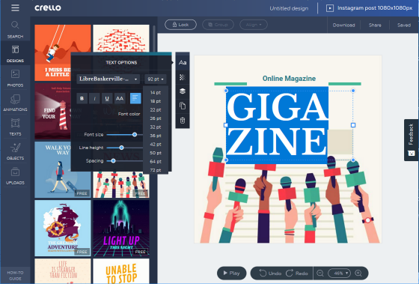Viewport: 419px width, 284px height.
Task: Click the Font size slider handle
Action: coord(135,134)
